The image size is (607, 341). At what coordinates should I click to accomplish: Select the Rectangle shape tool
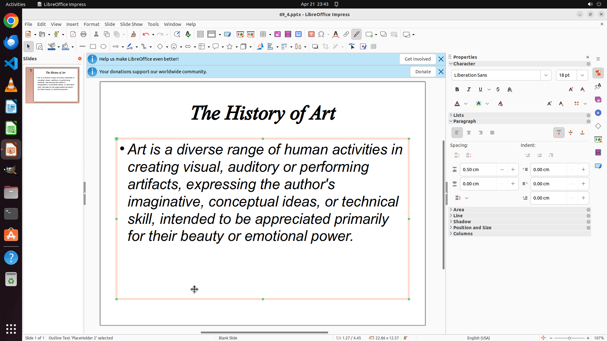(x=93, y=47)
